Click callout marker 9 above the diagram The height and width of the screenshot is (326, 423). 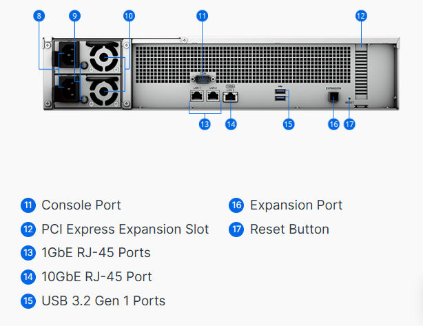[x=74, y=16]
